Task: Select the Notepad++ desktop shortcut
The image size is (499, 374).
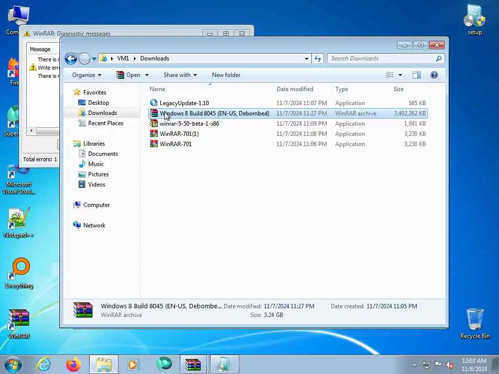Action: 19,223
